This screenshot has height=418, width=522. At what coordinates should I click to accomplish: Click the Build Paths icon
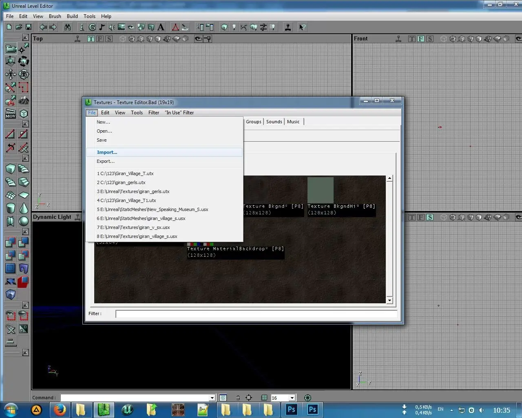(244, 27)
